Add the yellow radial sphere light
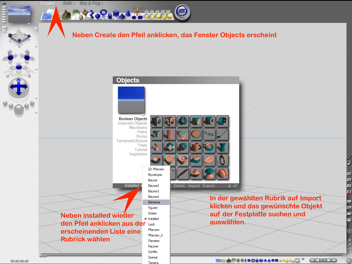This screenshot has height=264, width=352. click(147, 17)
